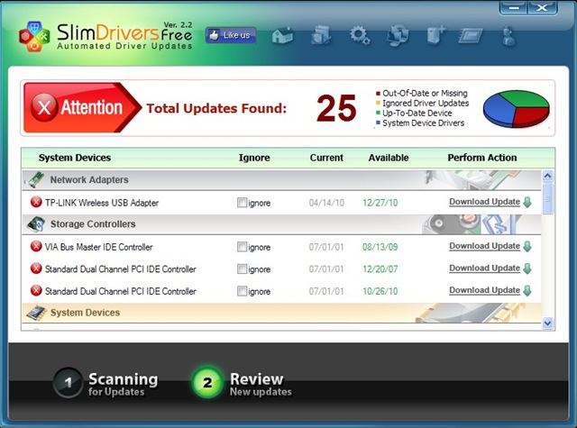Click green download arrow for VIA Bus Master
The width and height of the screenshot is (577, 428).
(x=527, y=246)
